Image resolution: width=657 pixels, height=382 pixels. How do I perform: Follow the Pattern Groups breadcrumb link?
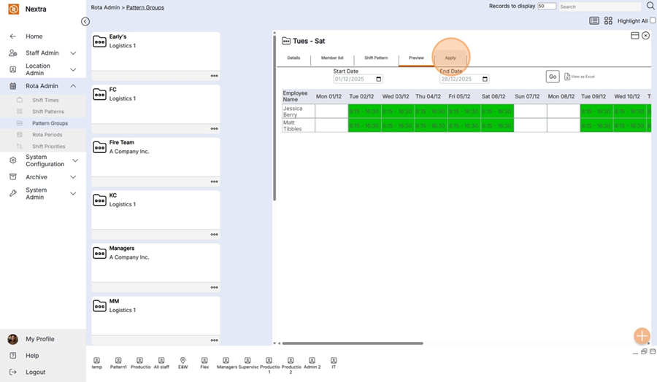tap(145, 7)
